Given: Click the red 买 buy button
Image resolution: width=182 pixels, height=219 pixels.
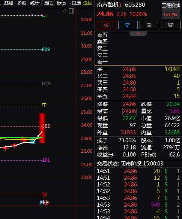Looking at the screenshot, I should [107, 25].
